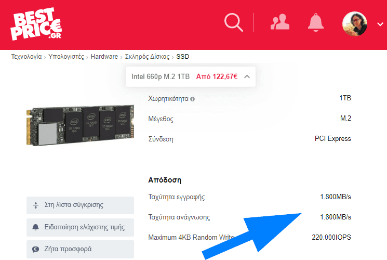Go to Τεχνολογία breadcrumb
Viewport: 387px width, 260px height.
coord(26,57)
